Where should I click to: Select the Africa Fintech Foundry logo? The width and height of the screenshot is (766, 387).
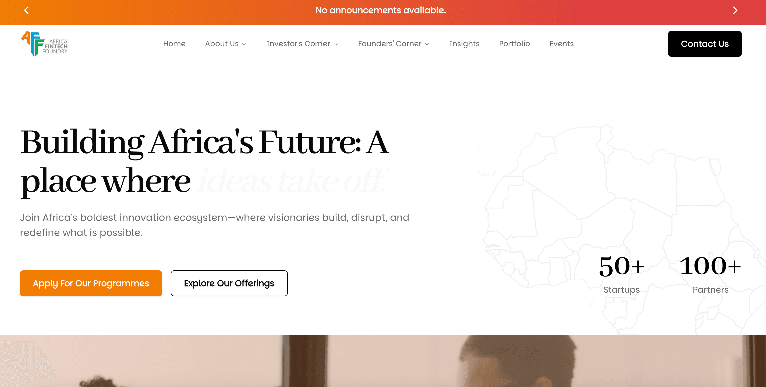pyautogui.click(x=44, y=44)
